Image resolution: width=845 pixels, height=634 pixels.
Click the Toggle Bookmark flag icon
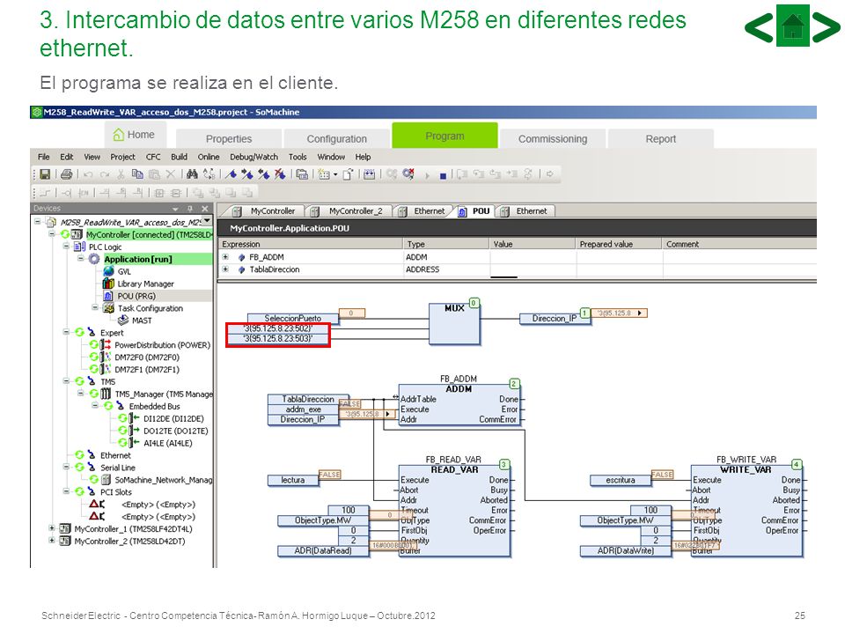231,174
